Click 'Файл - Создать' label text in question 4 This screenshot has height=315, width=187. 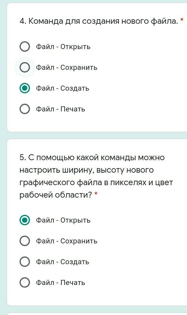click(x=63, y=88)
